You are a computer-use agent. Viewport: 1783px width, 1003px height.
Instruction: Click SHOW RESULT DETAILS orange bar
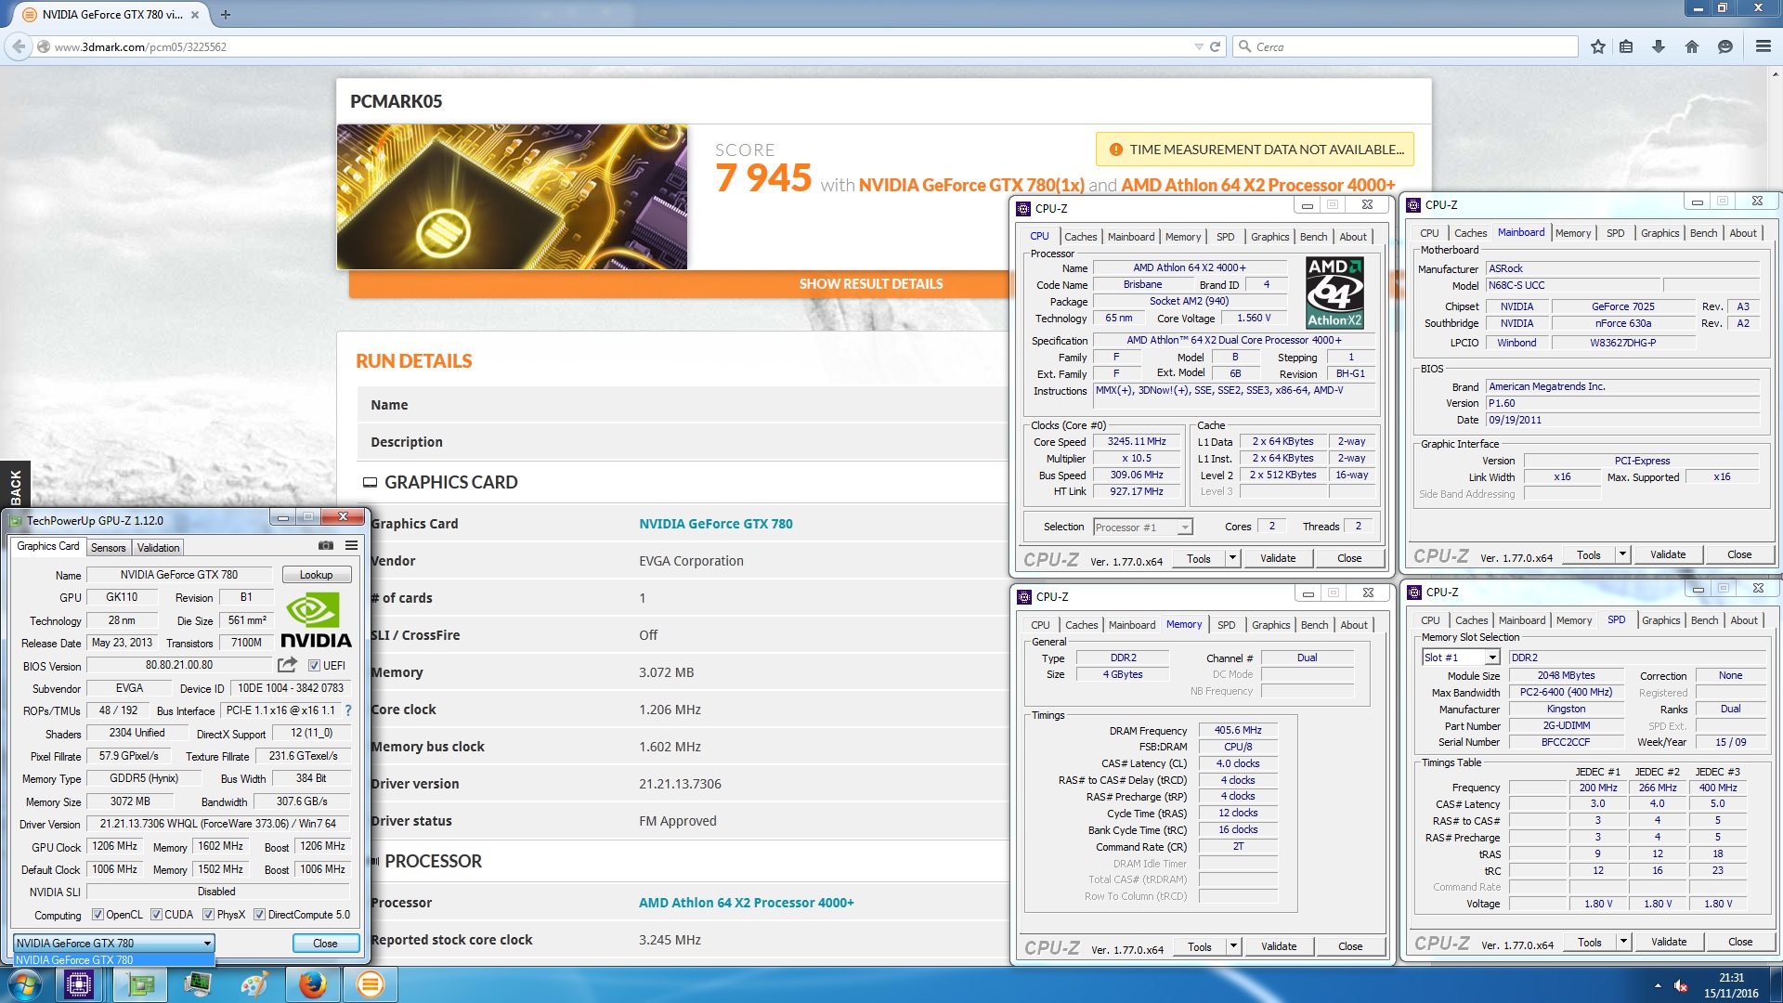point(678,283)
